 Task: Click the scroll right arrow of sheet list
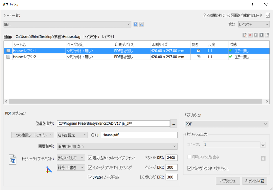click(267, 101)
